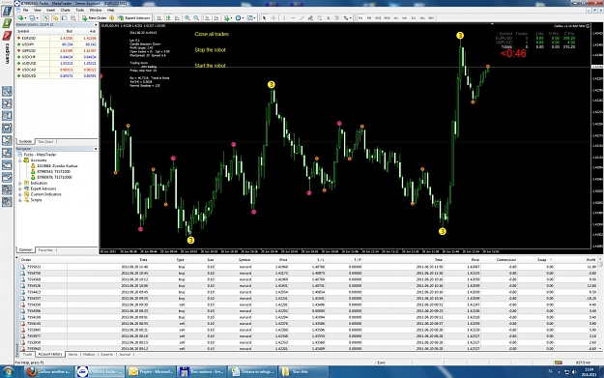Toggle auto scroll chart icon
This screenshot has width=604, height=378.
click(207, 17)
